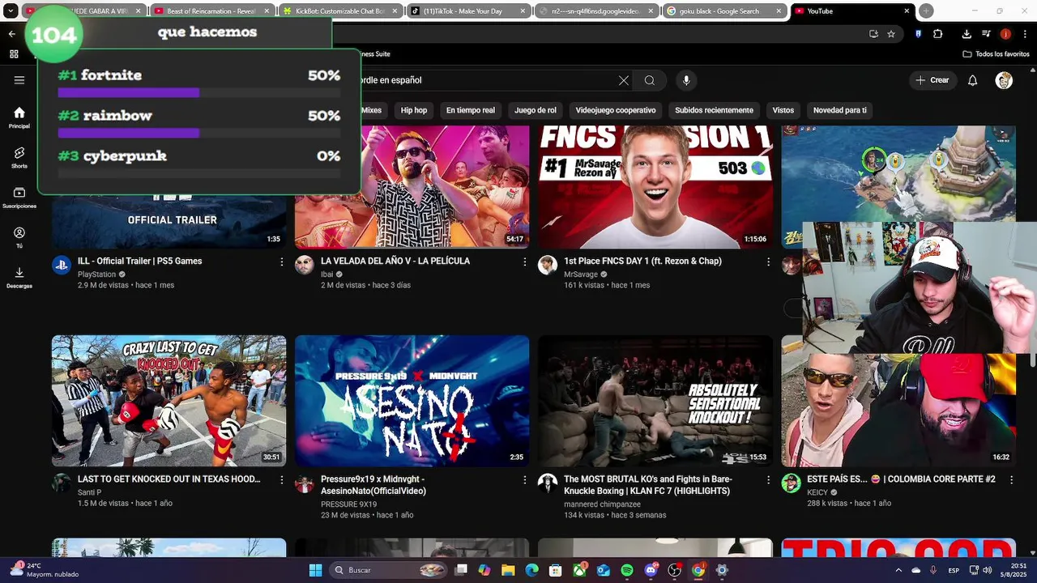Select the Vistos filter chip
This screenshot has width=1037, height=583.
point(783,110)
